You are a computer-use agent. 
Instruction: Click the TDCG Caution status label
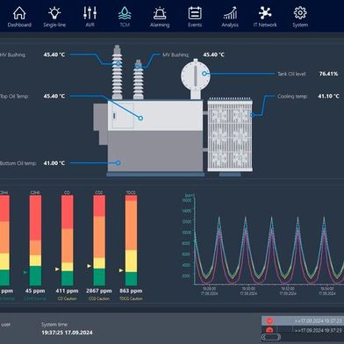click(131, 298)
